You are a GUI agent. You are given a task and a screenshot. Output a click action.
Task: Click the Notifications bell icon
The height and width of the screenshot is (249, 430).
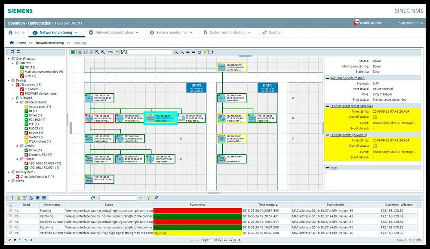click(356, 22)
